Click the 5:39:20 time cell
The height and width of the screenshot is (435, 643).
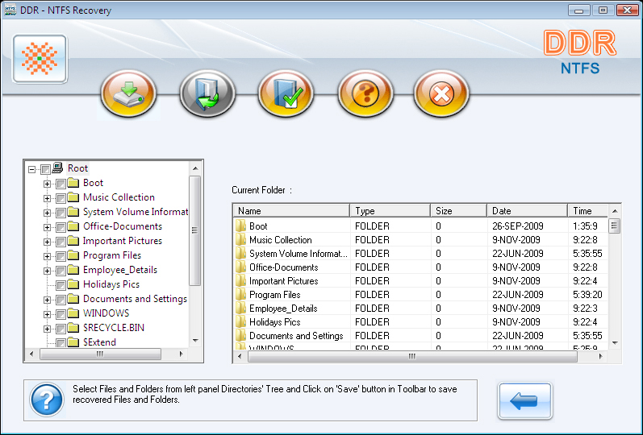point(587,295)
